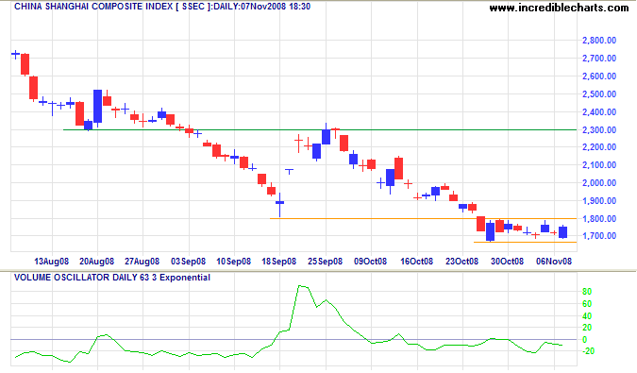Click the 23Oct08 date label
The height and width of the screenshot is (373, 637).
[461, 262]
